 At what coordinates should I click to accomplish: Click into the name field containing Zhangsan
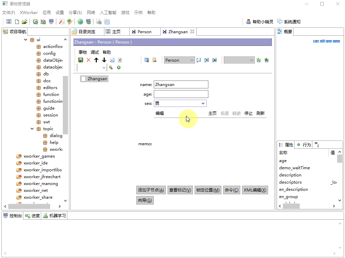pos(181,85)
